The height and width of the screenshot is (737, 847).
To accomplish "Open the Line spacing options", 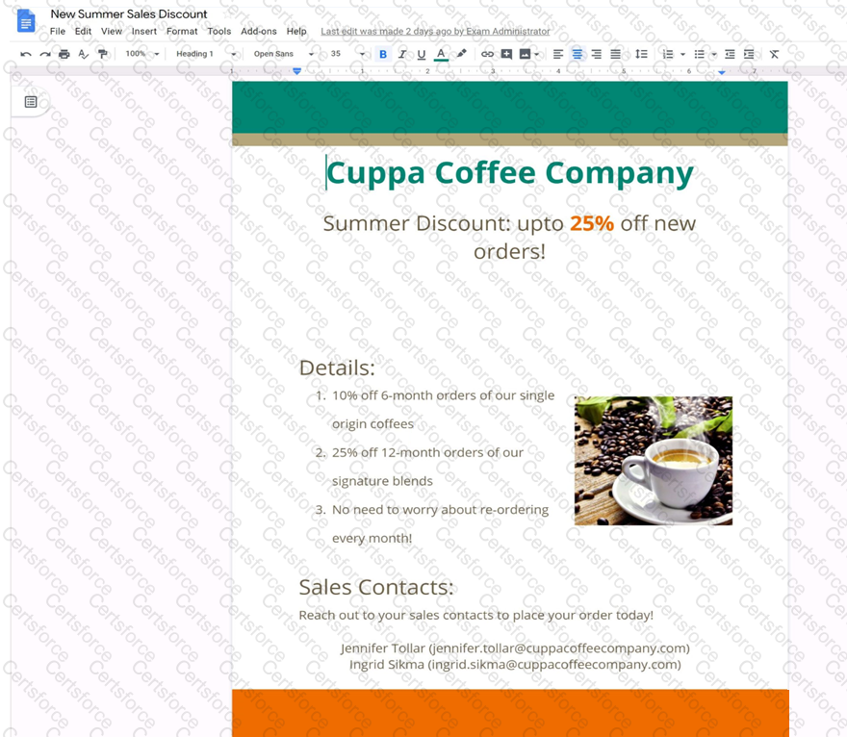I will pos(641,54).
